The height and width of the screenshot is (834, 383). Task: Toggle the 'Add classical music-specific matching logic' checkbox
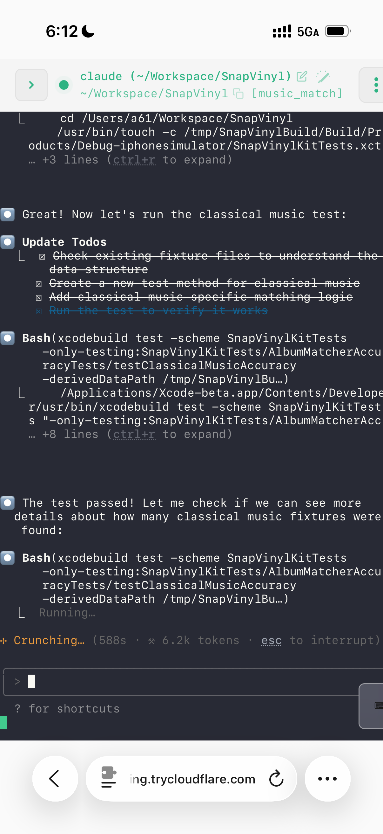click(39, 297)
